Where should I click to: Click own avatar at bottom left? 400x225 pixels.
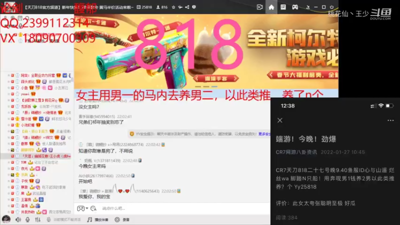point(6,219)
